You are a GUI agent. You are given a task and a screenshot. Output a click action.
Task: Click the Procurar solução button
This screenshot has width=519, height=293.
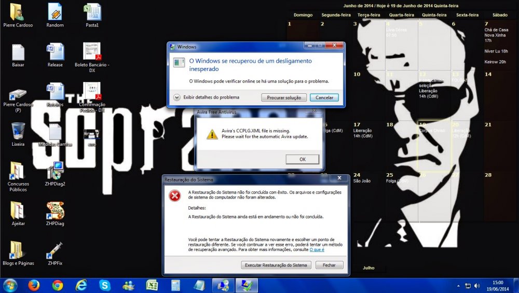(x=284, y=97)
